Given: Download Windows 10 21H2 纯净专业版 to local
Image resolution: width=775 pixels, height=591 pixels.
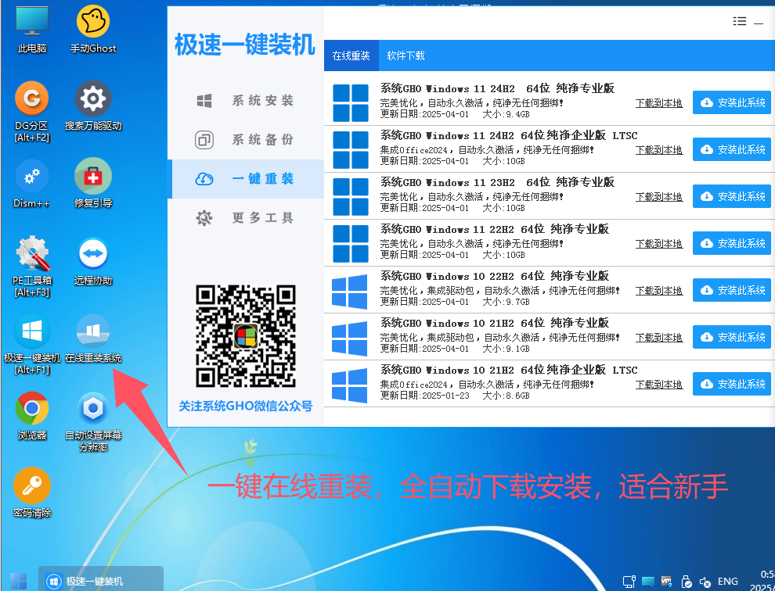Looking at the screenshot, I should point(659,337).
